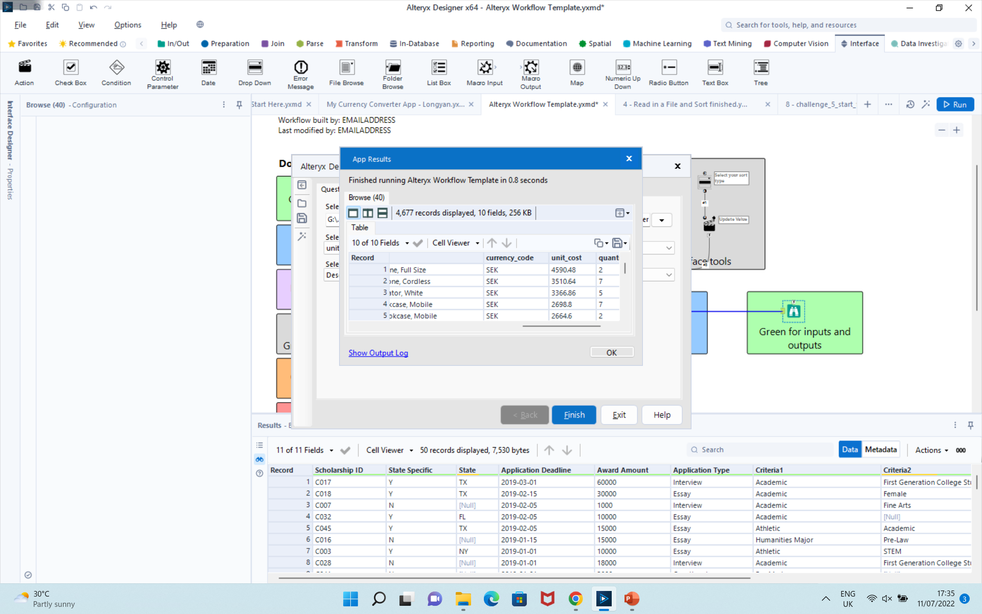The image size is (982, 614).
Task: Select the Error Message tool
Action: 301,74
